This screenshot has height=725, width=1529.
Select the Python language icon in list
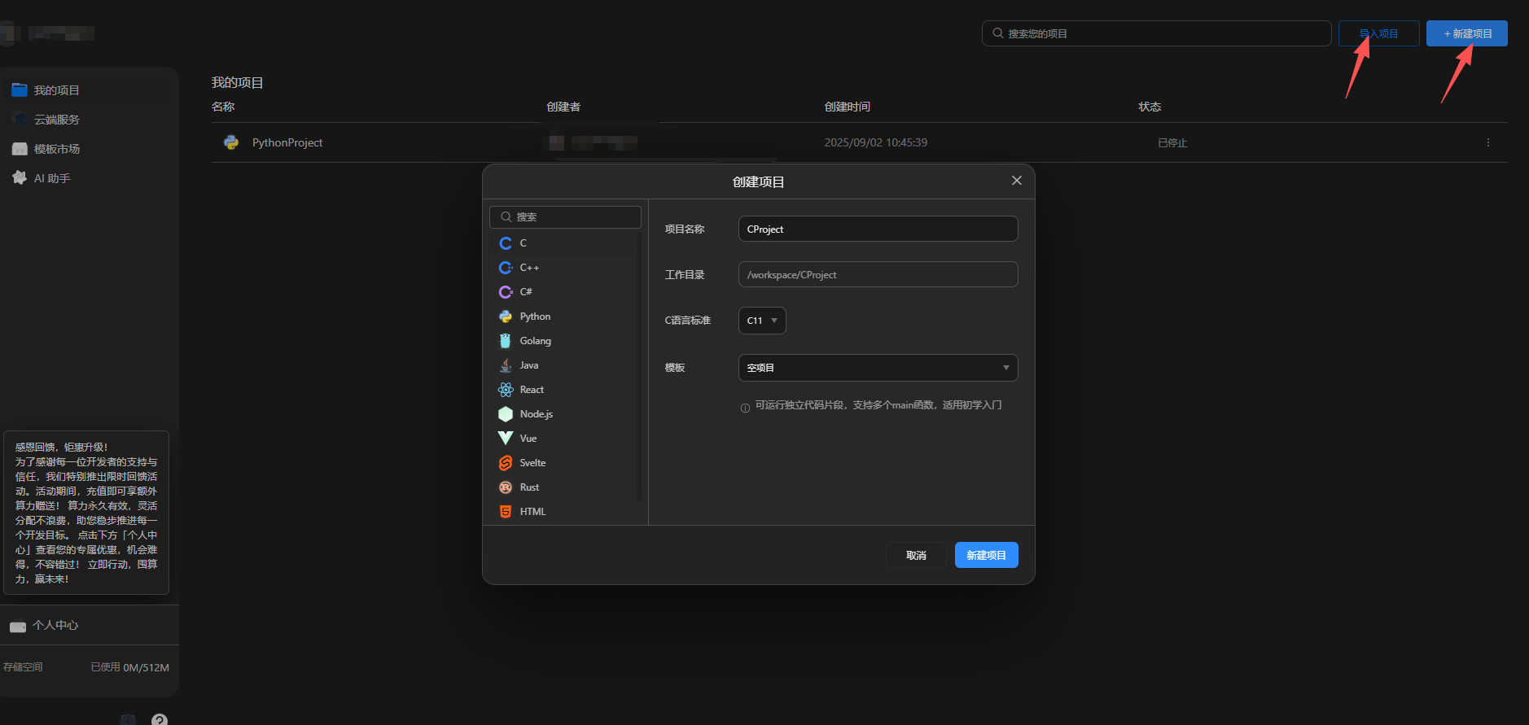(x=506, y=317)
